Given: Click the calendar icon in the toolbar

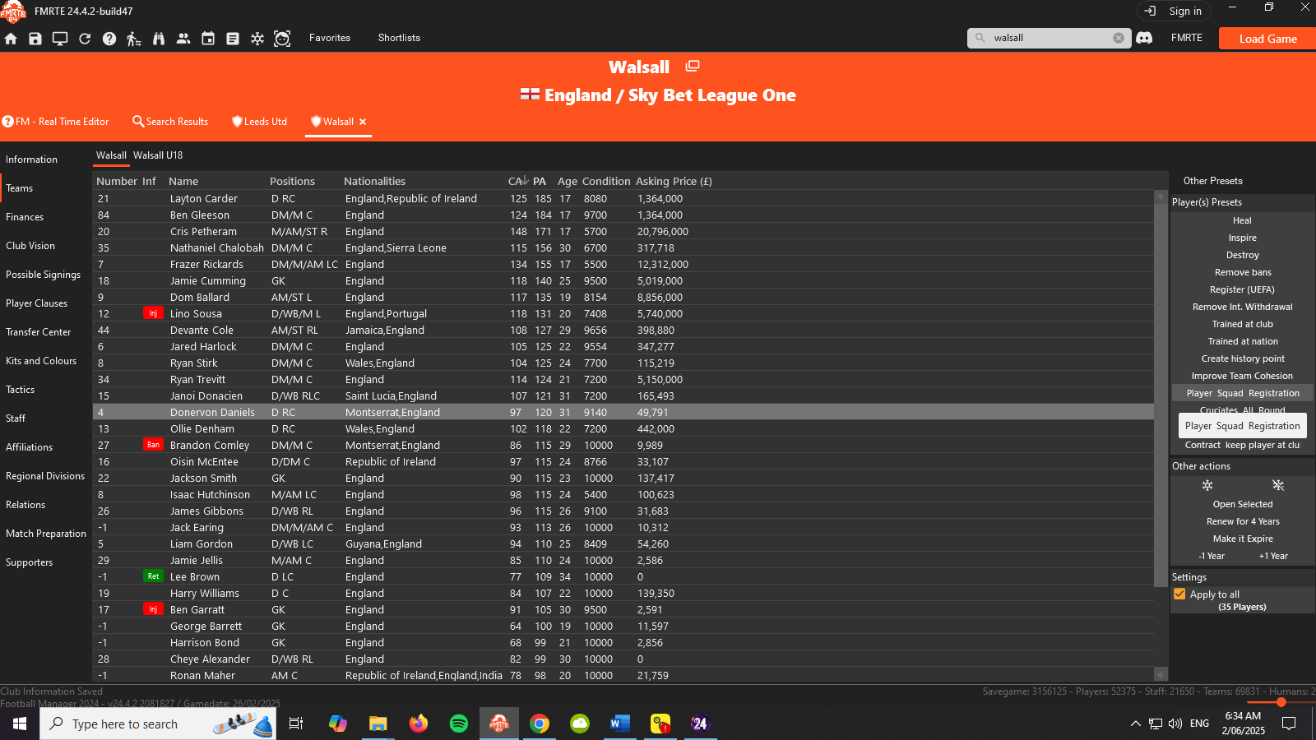Looking at the screenshot, I should point(208,39).
